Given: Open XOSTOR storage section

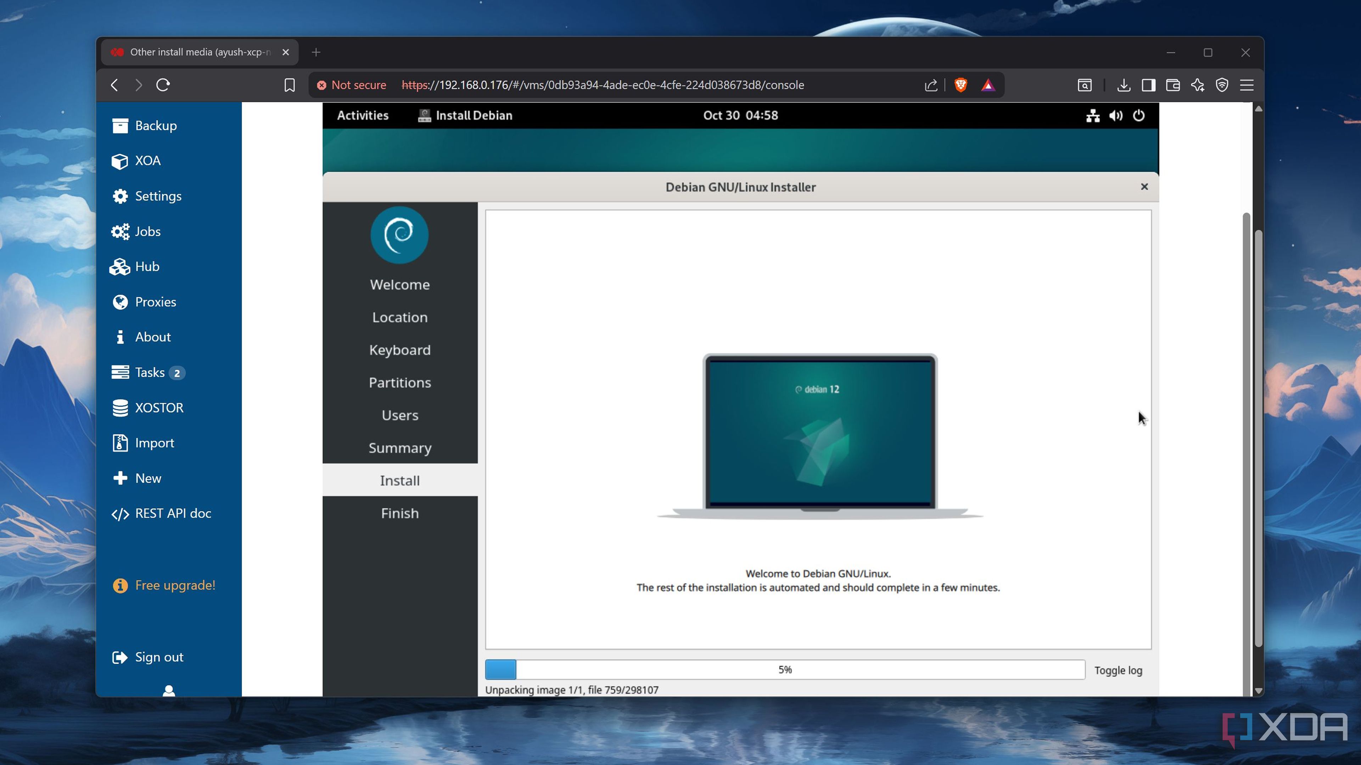Looking at the screenshot, I should pyautogui.click(x=148, y=408).
